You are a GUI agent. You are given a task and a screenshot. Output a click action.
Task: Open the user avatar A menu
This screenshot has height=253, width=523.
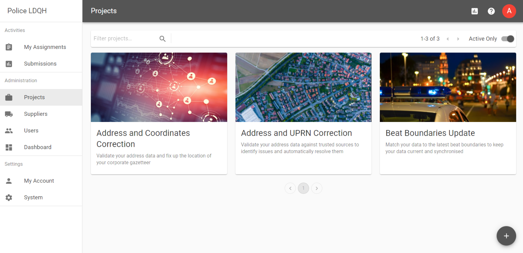pyautogui.click(x=509, y=11)
